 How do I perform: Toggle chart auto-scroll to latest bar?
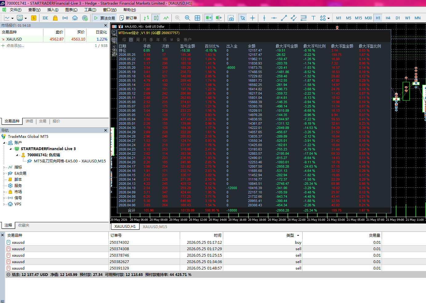coord(209,18)
